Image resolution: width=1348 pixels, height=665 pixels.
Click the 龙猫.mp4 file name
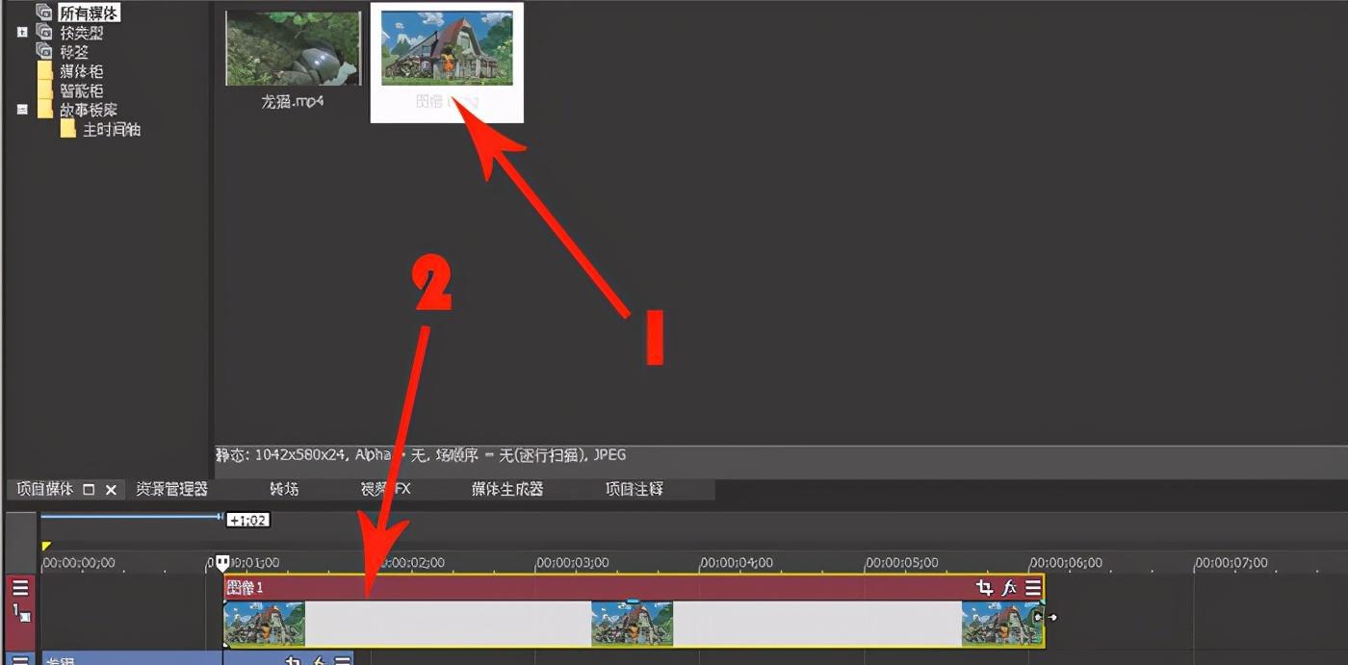(x=292, y=101)
